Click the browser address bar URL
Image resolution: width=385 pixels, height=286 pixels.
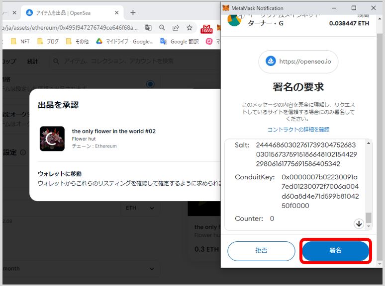coord(70,28)
